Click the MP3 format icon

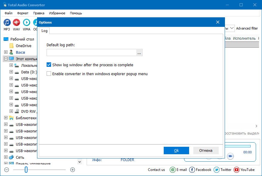(7, 23)
